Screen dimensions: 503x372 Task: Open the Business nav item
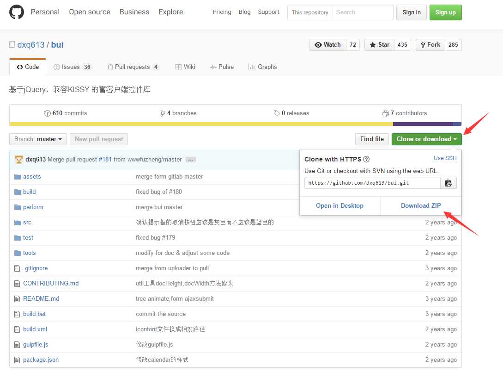pos(134,12)
